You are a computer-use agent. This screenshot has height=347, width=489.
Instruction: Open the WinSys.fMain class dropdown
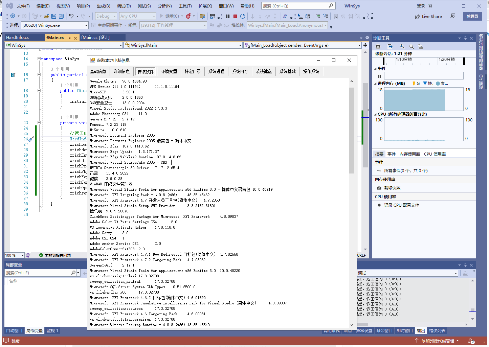[183, 45]
